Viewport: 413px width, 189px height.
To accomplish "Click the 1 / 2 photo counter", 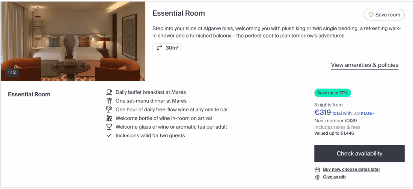I will 12,72.
